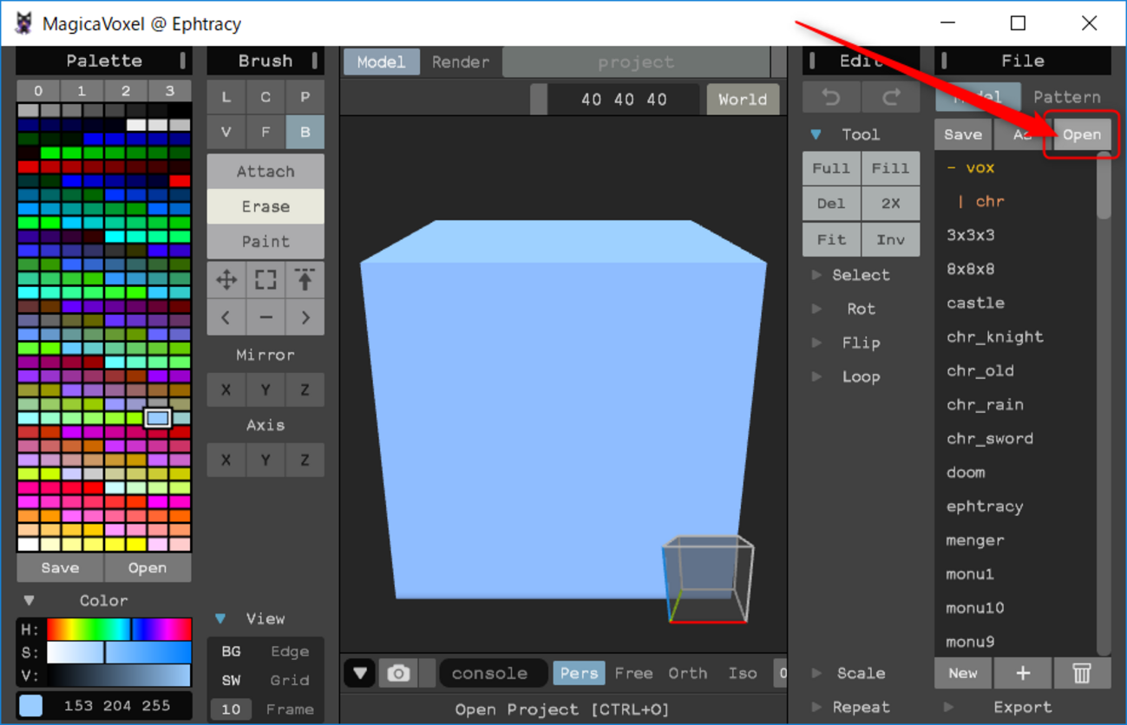Image resolution: width=1127 pixels, height=725 pixels.
Task: Select the Move tool with four arrows
Action: click(226, 280)
